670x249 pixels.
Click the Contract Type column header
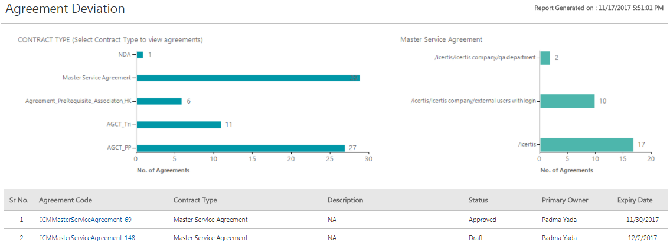pyautogui.click(x=195, y=200)
